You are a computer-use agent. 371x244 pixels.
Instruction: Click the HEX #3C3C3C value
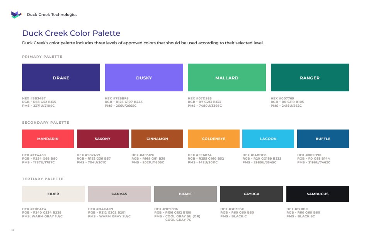click(232, 209)
